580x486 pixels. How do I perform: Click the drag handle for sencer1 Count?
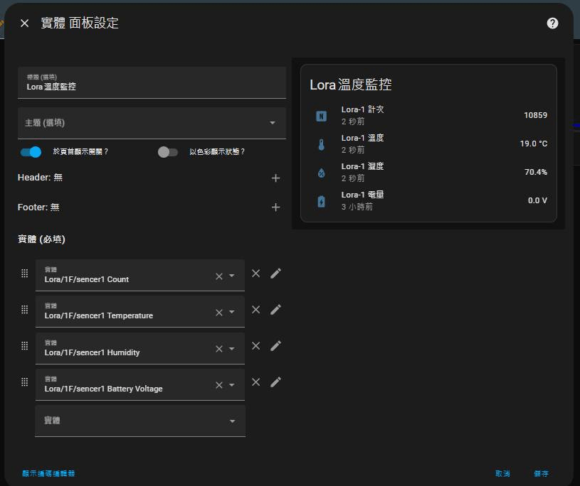coord(24,274)
